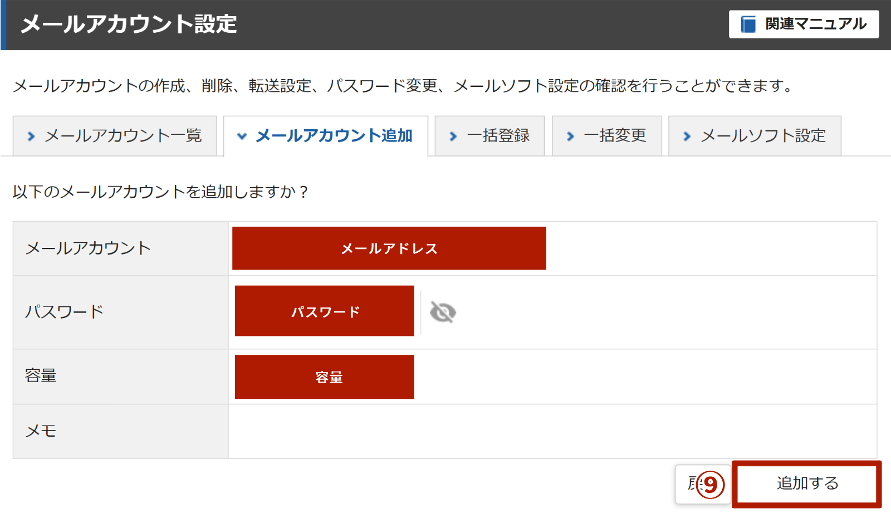Screen dimensions: 891x518
Task: Click the arrow icon before 一括登録
Action: [x=453, y=136]
